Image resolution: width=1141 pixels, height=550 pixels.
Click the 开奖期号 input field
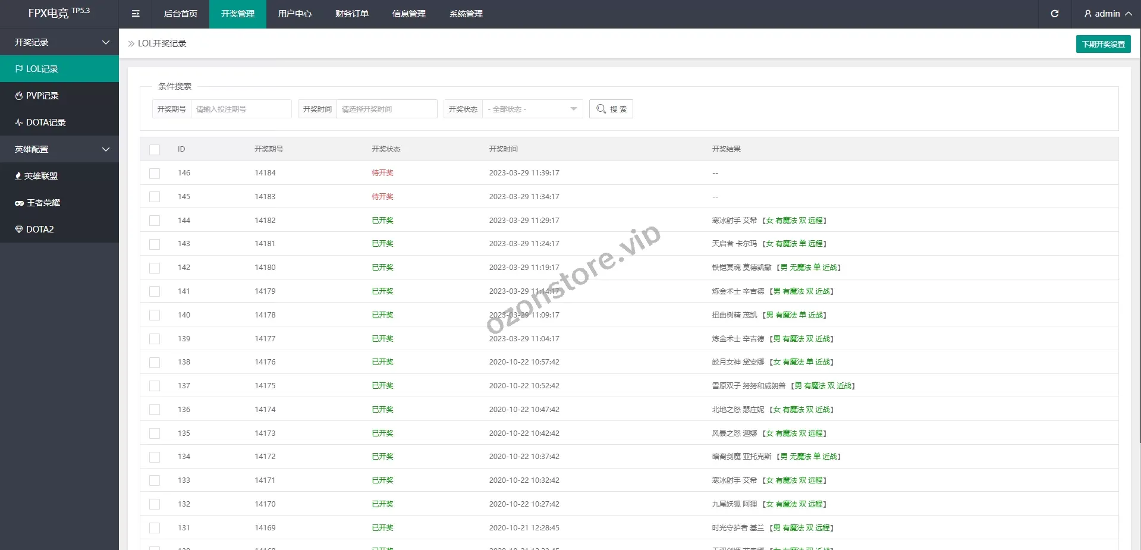(241, 109)
